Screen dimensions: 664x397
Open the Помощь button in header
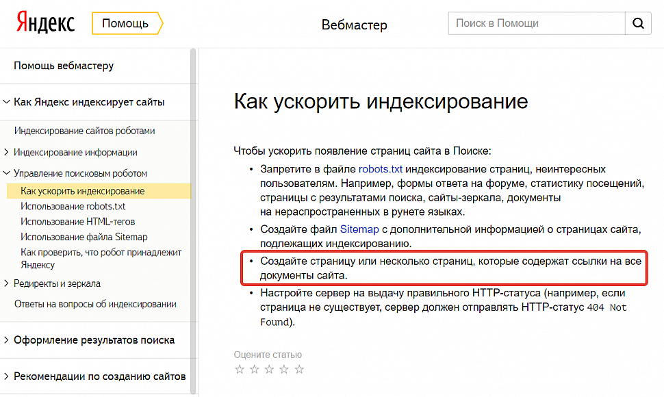point(126,23)
